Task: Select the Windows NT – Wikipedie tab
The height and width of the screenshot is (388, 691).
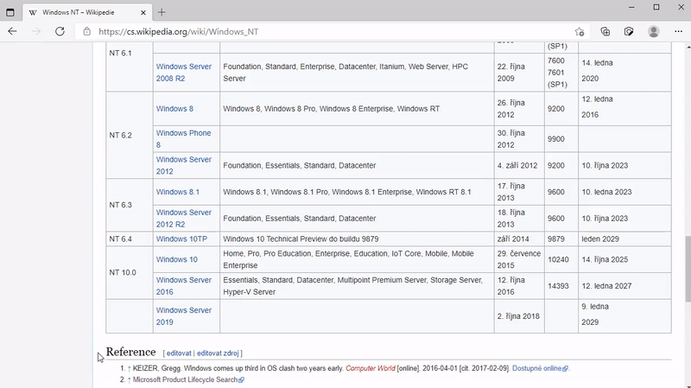Action: tap(82, 12)
